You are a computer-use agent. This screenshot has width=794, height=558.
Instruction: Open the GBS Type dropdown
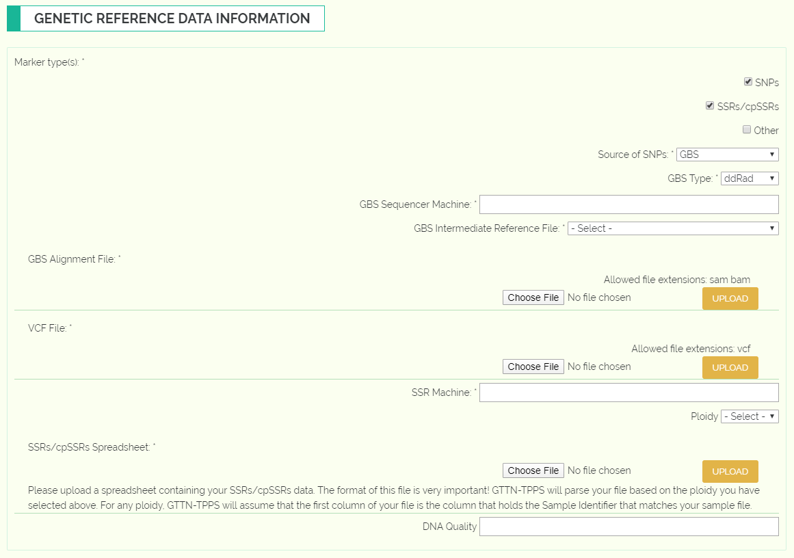pos(750,178)
